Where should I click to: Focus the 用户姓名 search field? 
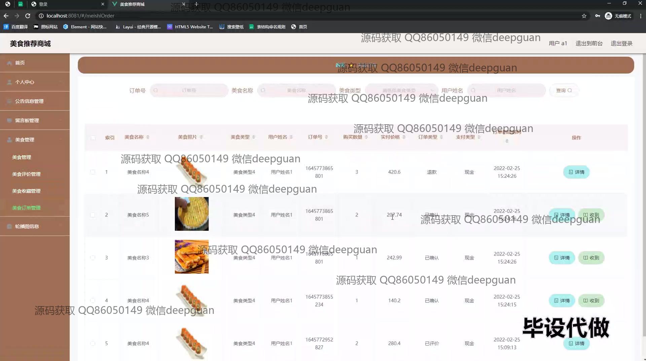[x=506, y=91]
